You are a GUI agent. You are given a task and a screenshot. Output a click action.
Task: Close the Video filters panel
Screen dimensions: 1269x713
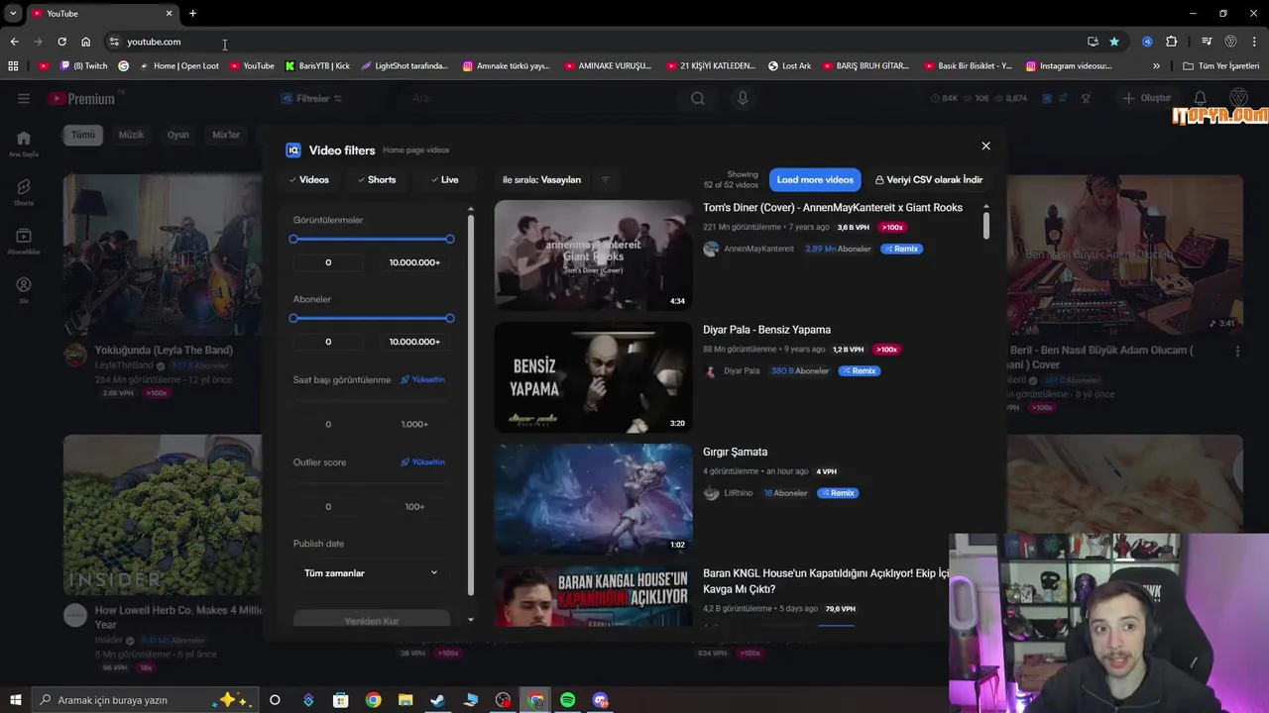pos(985,146)
